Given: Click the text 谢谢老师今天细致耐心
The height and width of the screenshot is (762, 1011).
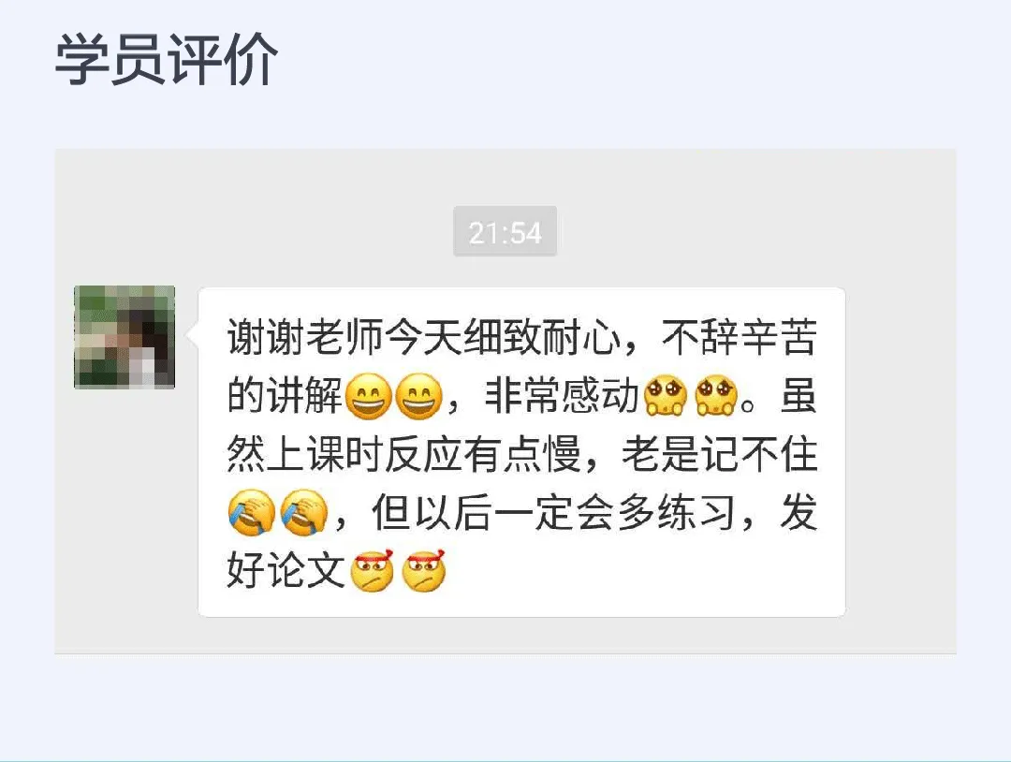Looking at the screenshot, I should pyautogui.click(x=424, y=336).
